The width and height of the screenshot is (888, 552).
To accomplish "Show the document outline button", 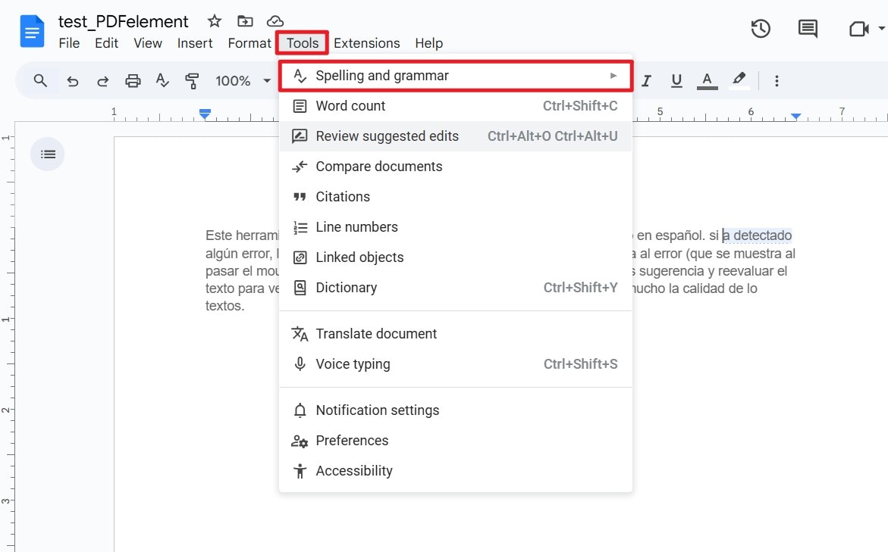I will (48, 154).
